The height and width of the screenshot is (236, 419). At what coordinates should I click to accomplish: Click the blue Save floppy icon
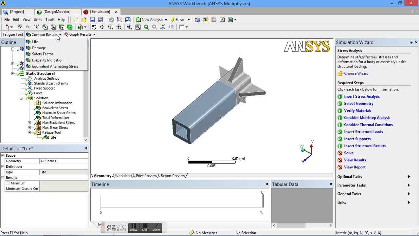92,20
